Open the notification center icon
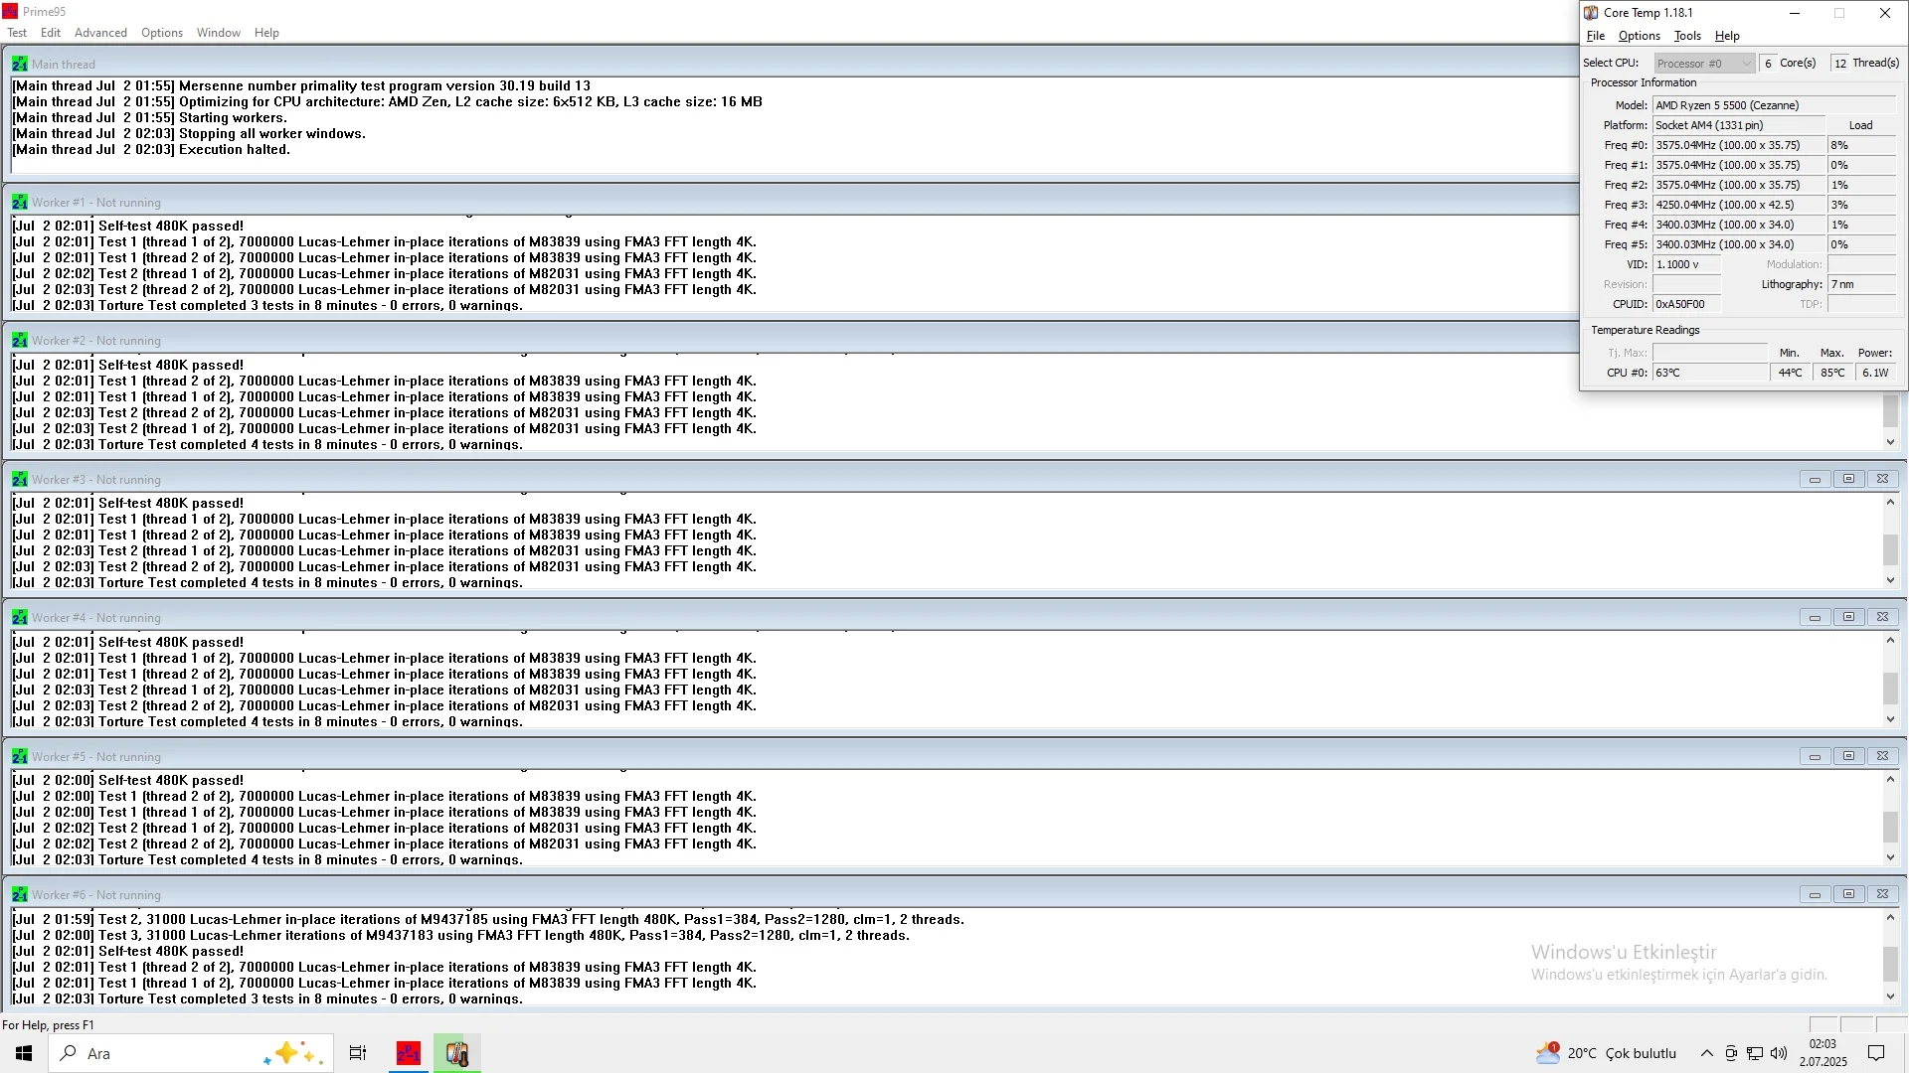1909x1073 pixels. 1876,1053
